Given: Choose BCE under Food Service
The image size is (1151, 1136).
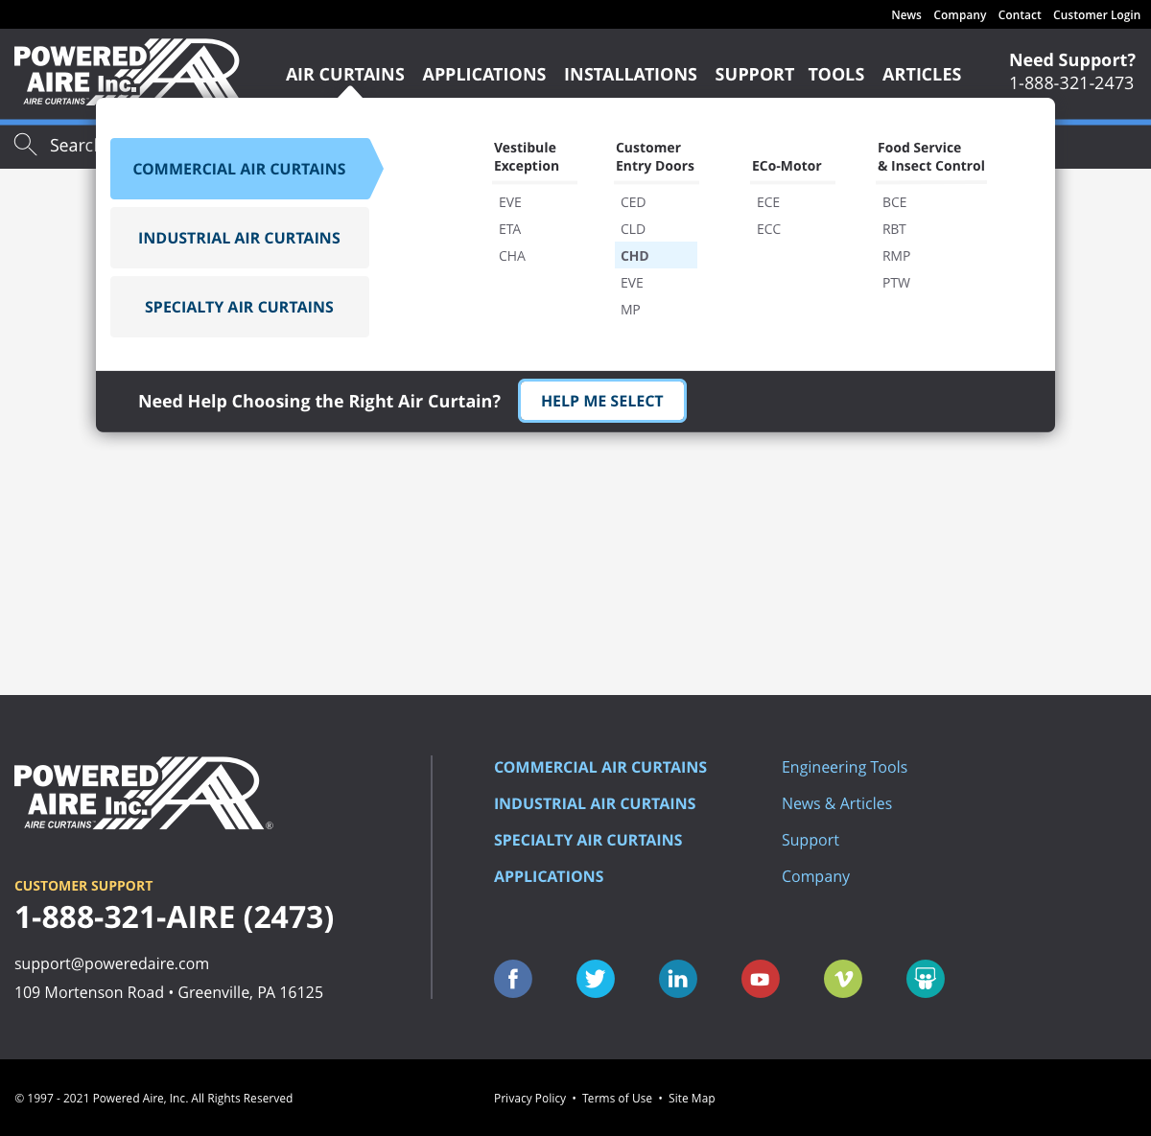Looking at the screenshot, I should pos(894,202).
